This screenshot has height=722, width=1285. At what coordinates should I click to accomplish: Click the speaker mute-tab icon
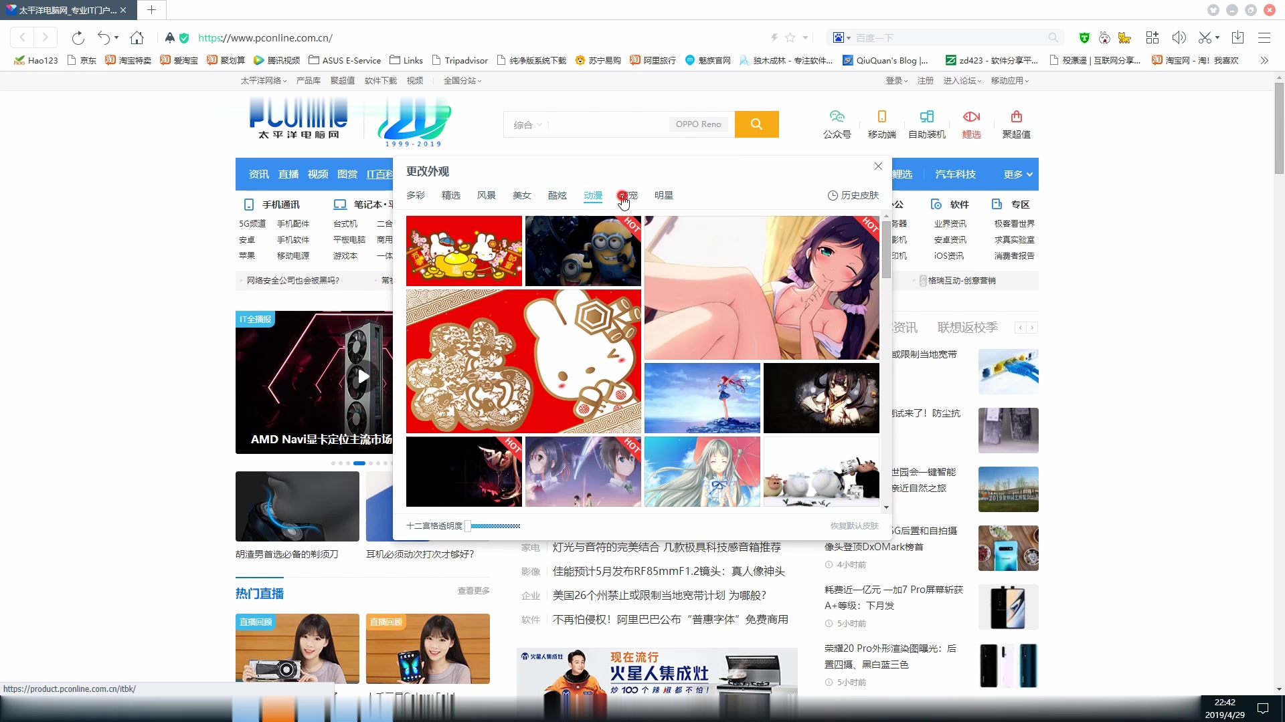(x=1179, y=37)
